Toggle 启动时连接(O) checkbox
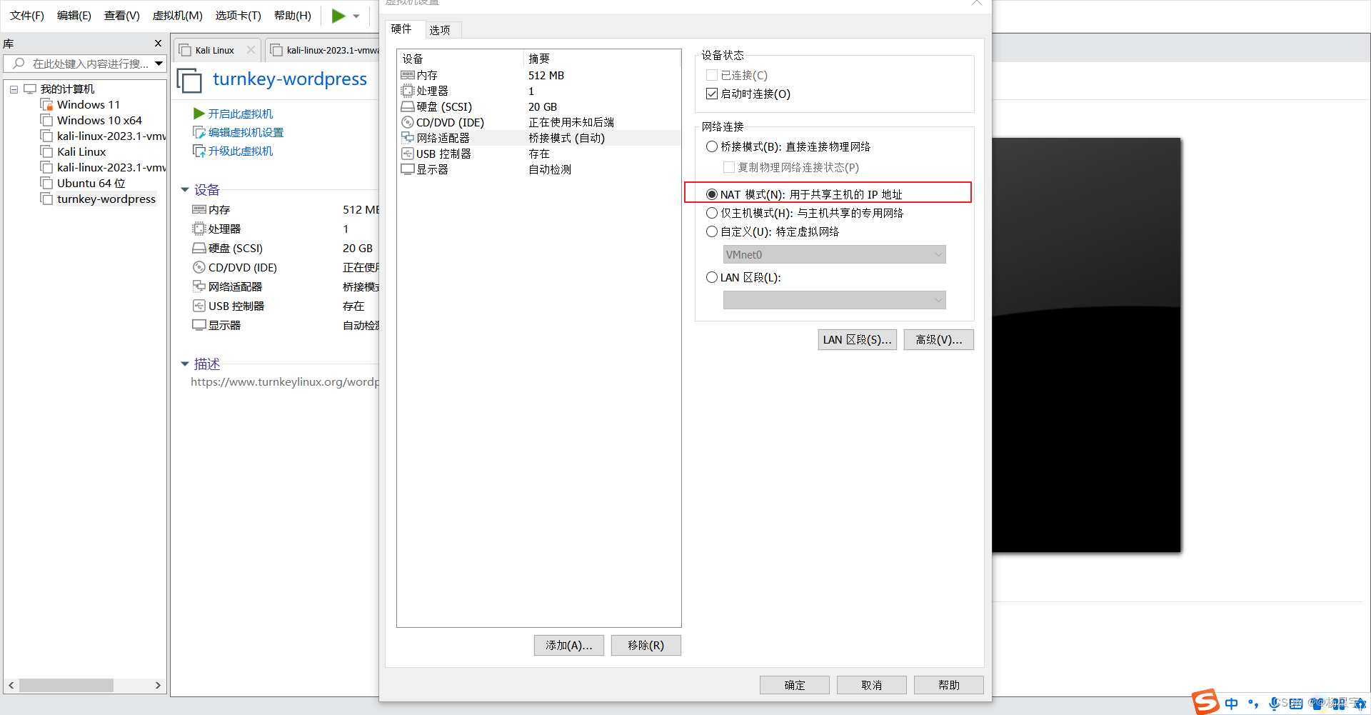This screenshot has width=1371, height=715. point(712,94)
